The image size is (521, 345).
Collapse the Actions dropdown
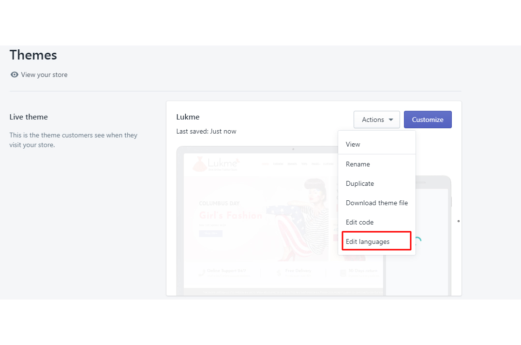376,120
